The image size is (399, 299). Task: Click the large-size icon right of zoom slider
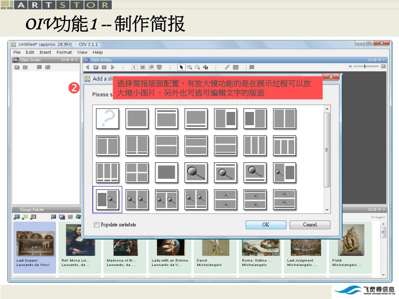383,66
